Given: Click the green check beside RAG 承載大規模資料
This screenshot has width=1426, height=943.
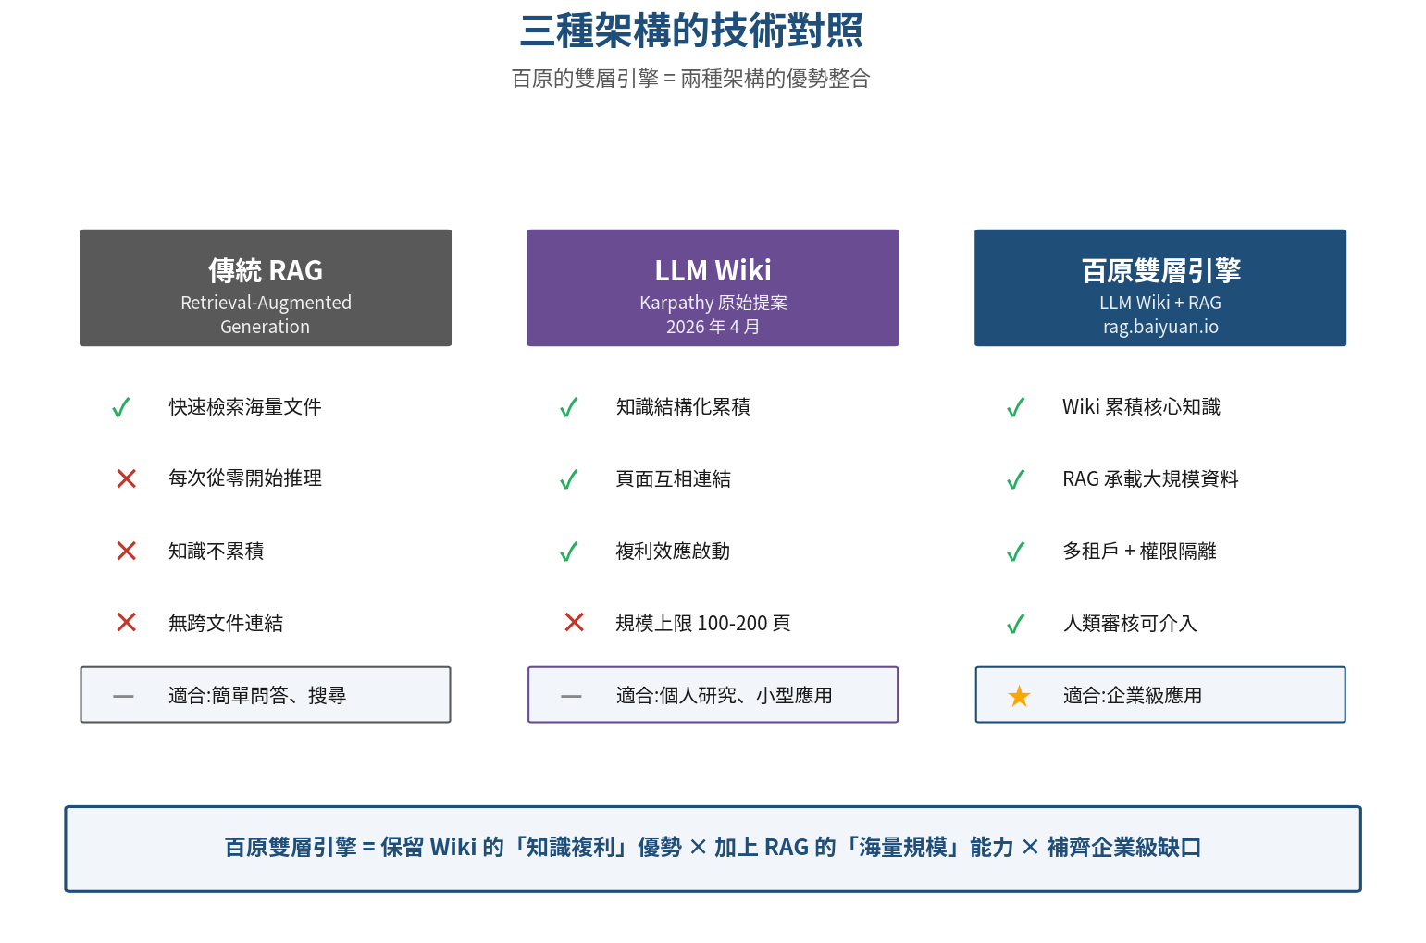Looking at the screenshot, I should [1016, 479].
